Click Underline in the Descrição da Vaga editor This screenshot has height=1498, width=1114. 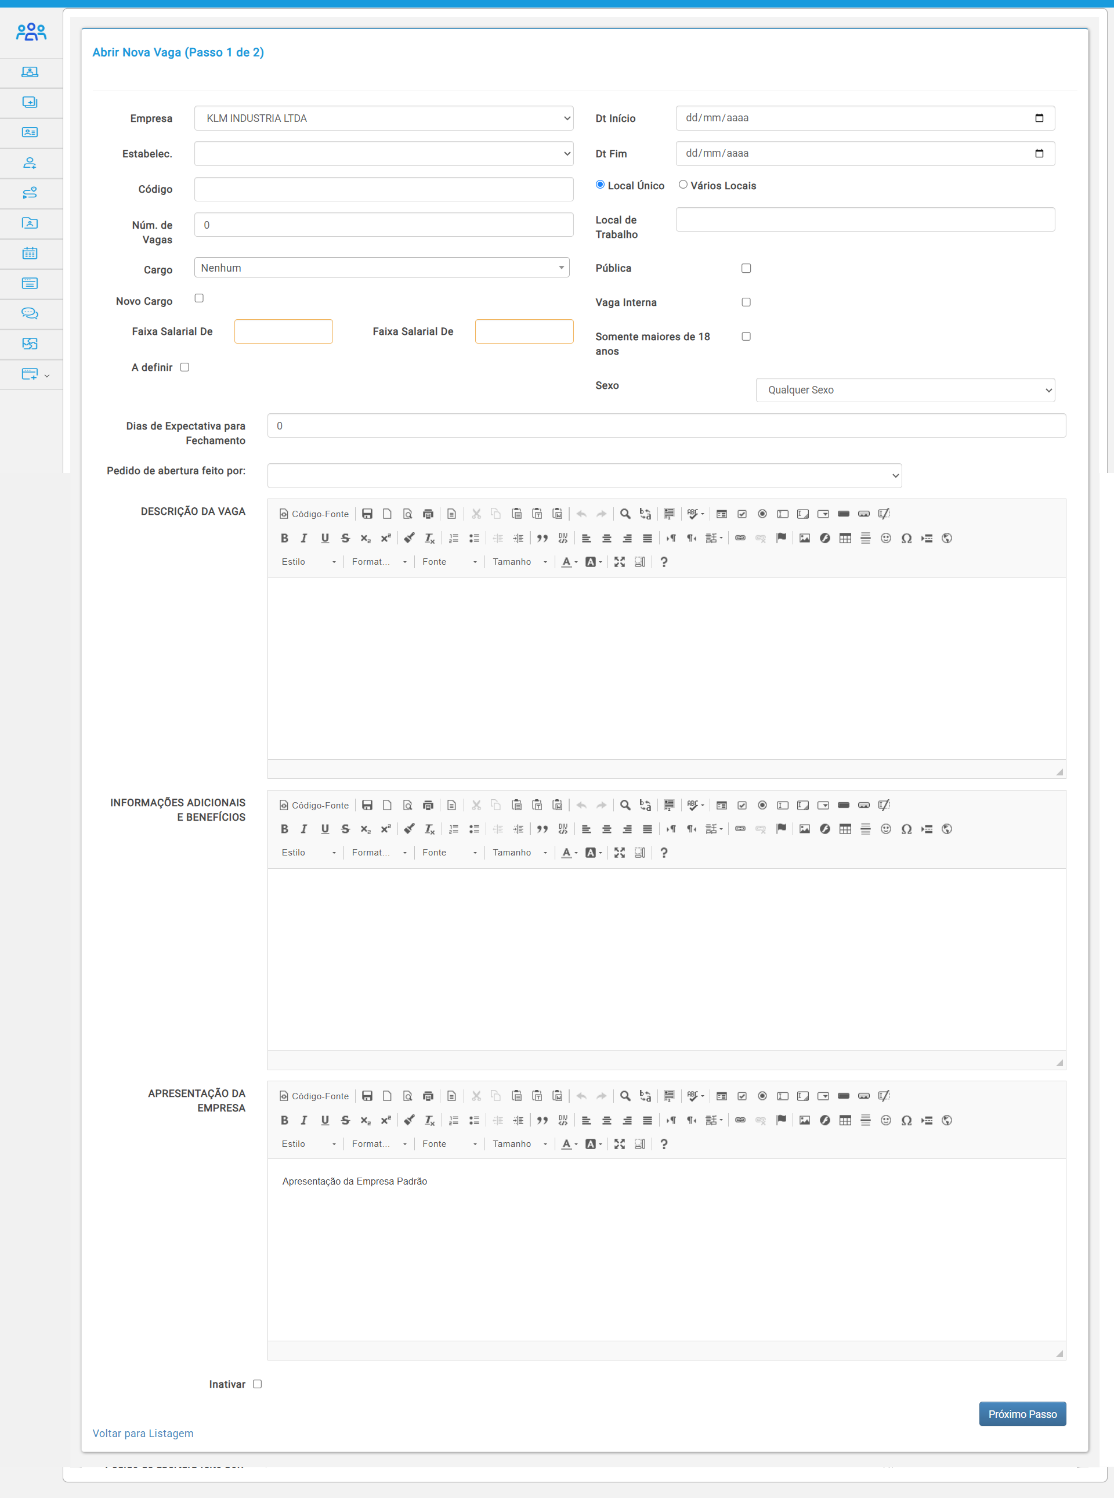point(325,538)
